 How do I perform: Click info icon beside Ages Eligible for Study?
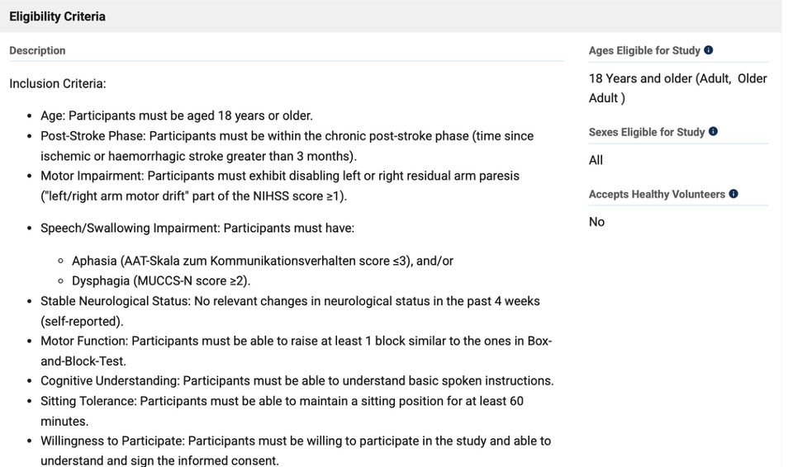tap(709, 50)
